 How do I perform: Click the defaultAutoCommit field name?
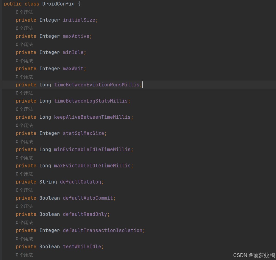point(88,198)
